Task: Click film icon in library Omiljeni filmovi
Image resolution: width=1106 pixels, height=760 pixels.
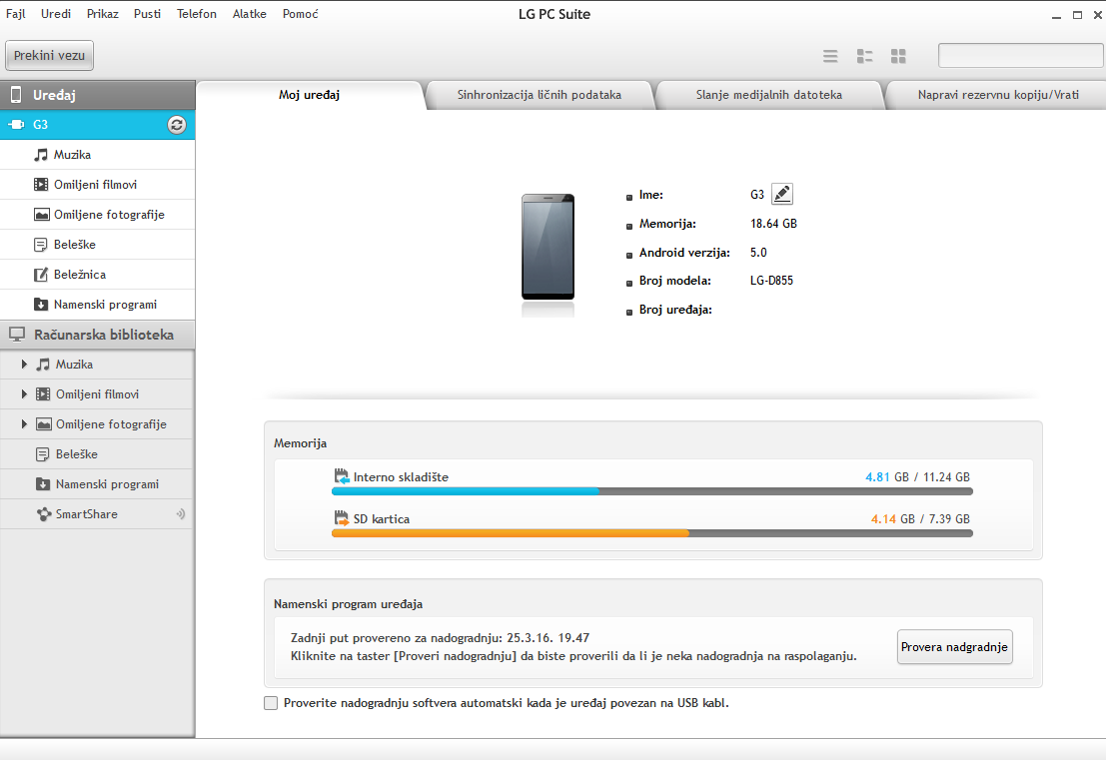Action: (x=43, y=394)
